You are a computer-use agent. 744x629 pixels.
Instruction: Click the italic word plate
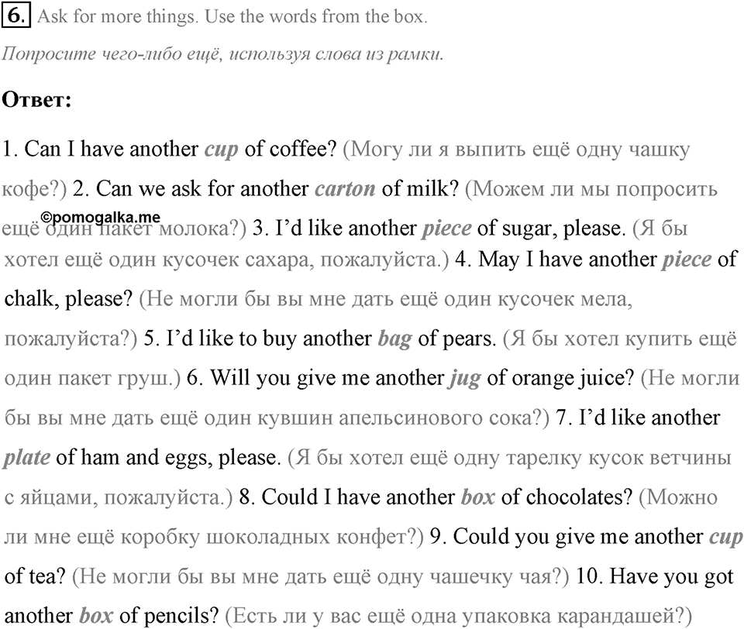[x=26, y=459]
